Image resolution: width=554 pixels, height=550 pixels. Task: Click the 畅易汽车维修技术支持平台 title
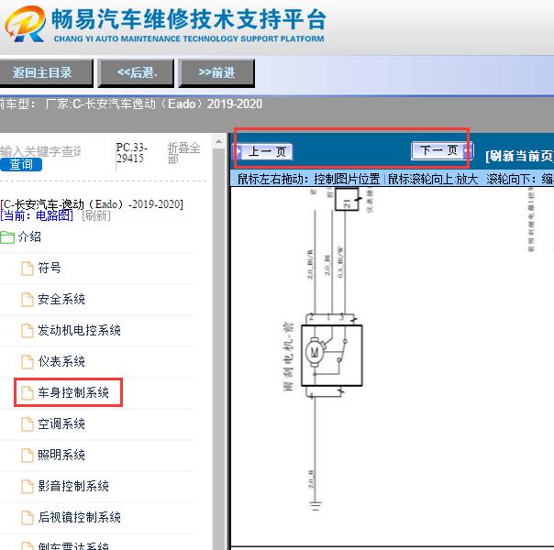point(189,20)
